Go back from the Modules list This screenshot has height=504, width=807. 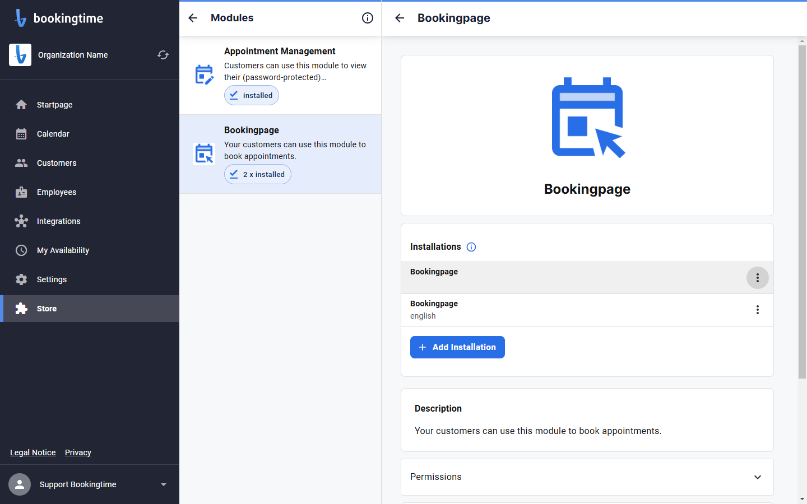click(193, 18)
